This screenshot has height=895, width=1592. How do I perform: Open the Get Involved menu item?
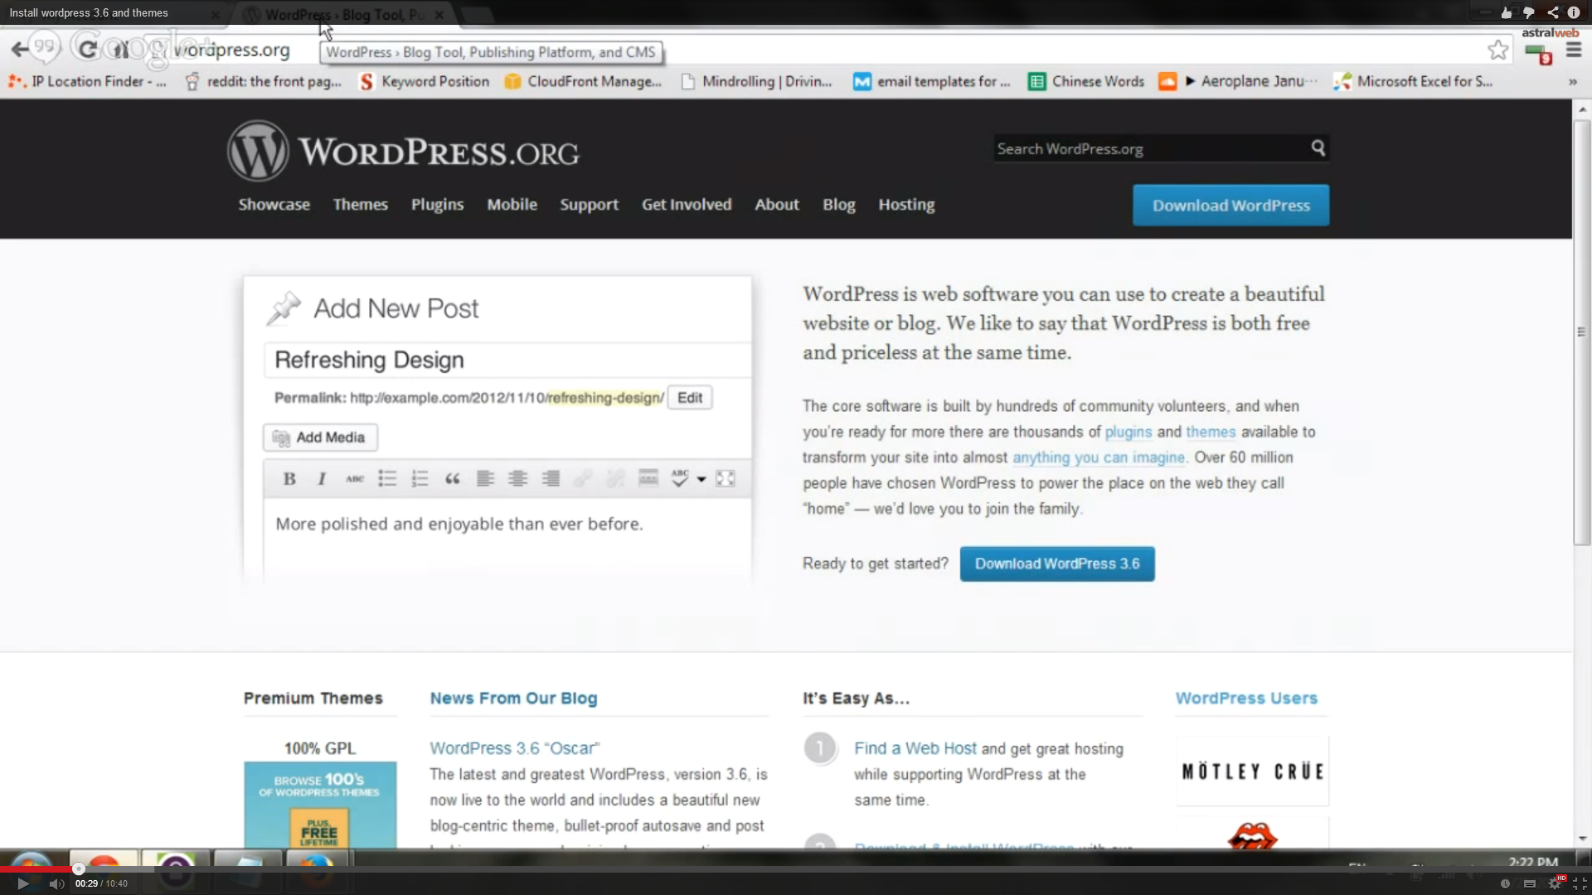(x=687, y=205)
